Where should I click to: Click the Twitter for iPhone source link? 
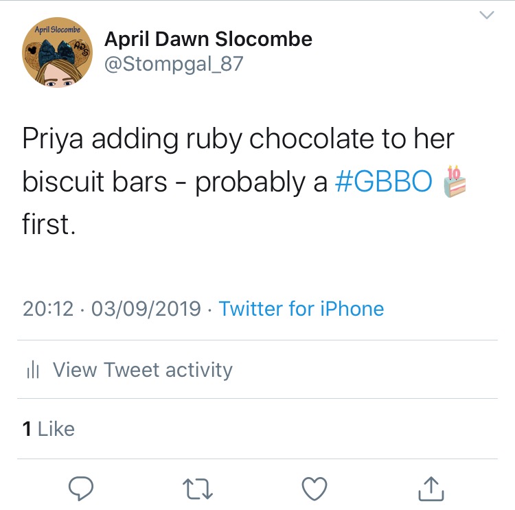[301, 309]
